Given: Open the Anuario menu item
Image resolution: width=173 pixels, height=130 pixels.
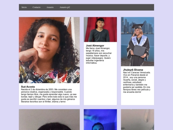Looking at the screenshot, I should tap(50, 7).
